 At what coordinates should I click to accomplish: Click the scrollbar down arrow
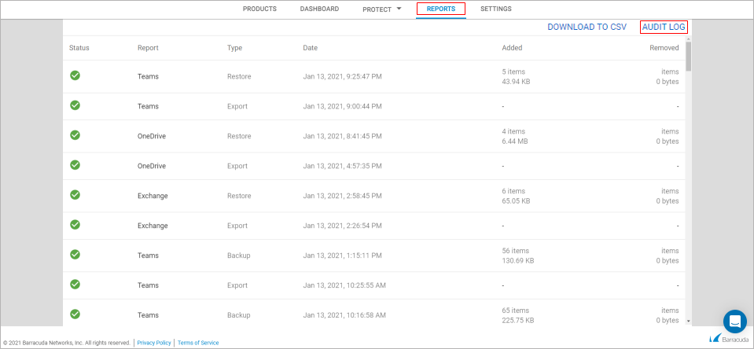point(688,321)
